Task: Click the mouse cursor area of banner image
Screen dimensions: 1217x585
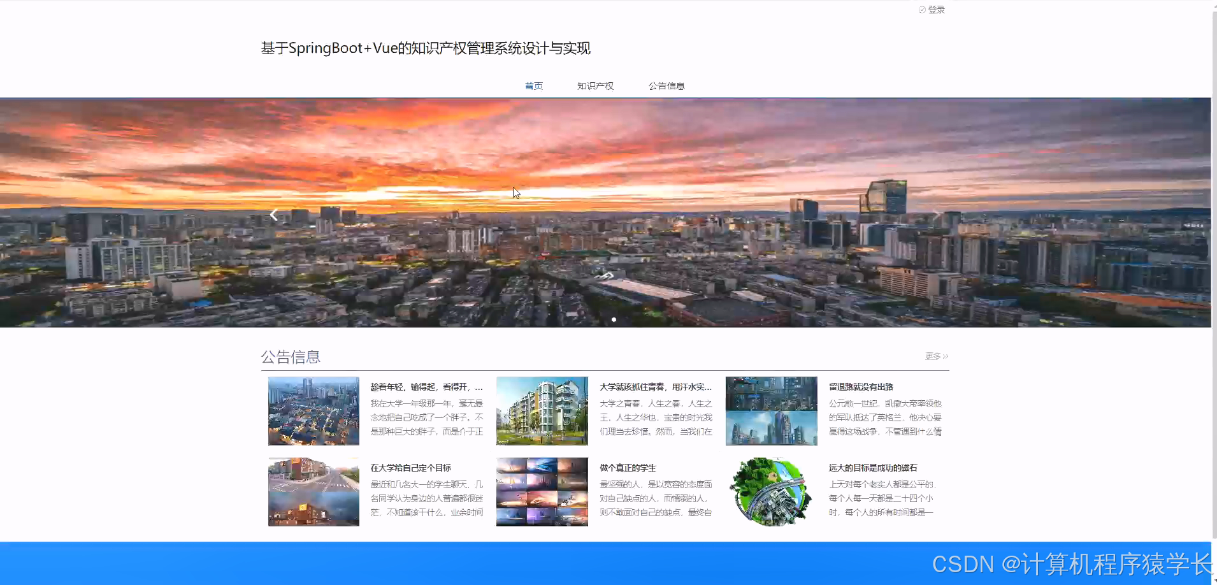Action: pyautogui.click(x=516, y=192)
